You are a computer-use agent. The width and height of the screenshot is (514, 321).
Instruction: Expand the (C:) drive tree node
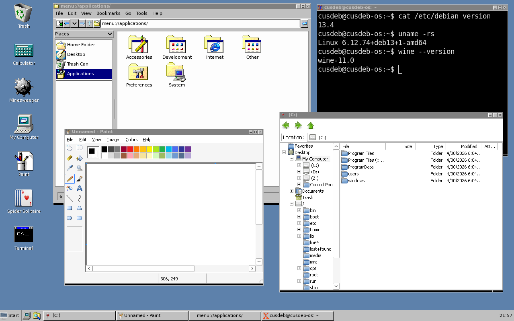coord(299,165)
